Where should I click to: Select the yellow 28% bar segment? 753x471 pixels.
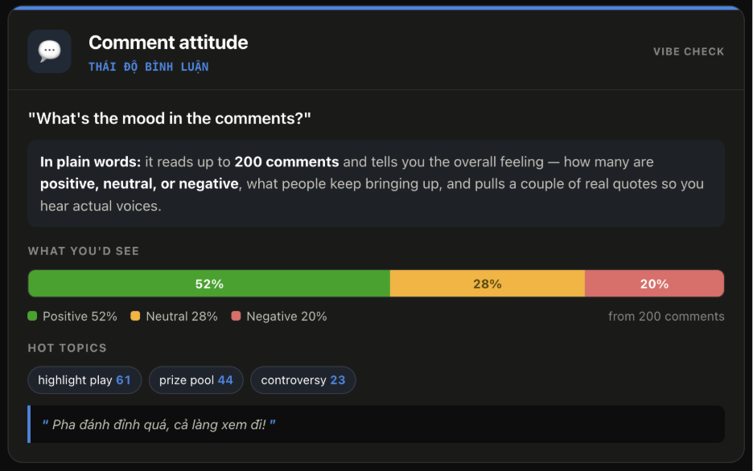488,284
